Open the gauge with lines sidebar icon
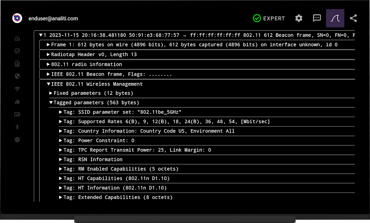 point(17,63)
